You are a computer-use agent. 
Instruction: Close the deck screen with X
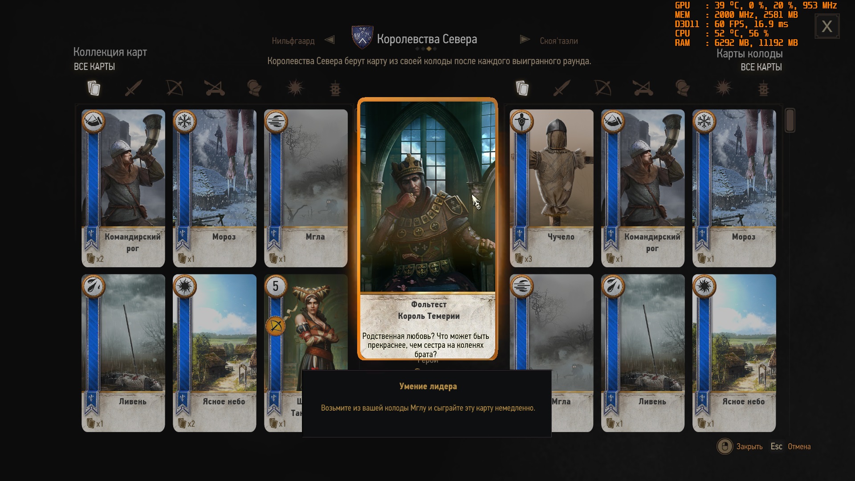[x=827, y=27]
